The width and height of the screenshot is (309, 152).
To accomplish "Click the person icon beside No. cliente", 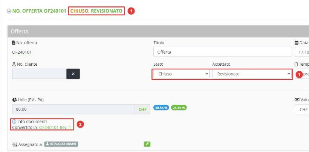I will click(x=14, y=64).
